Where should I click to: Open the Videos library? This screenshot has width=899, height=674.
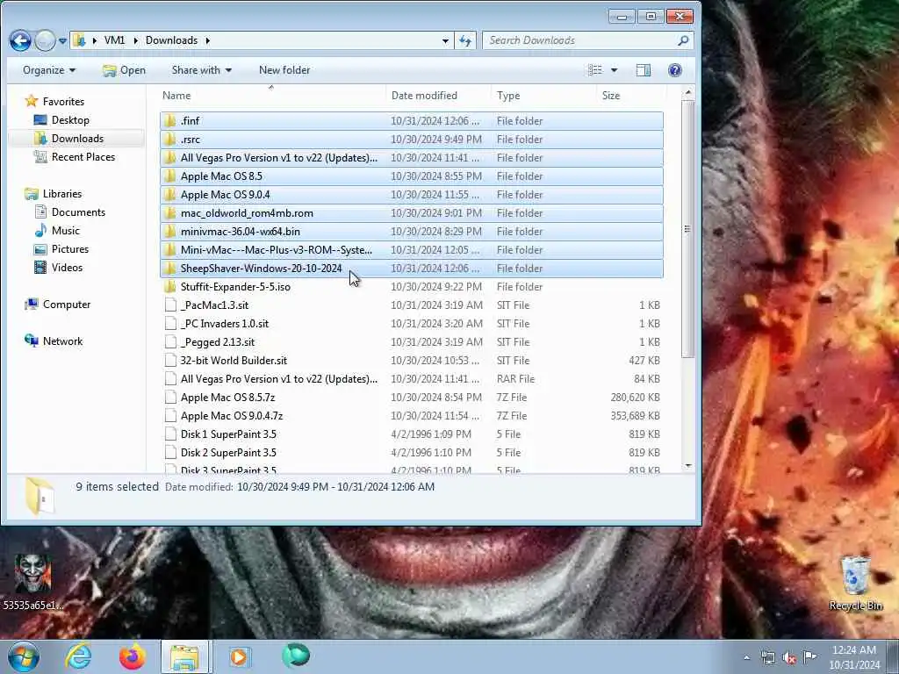[59, 267]
